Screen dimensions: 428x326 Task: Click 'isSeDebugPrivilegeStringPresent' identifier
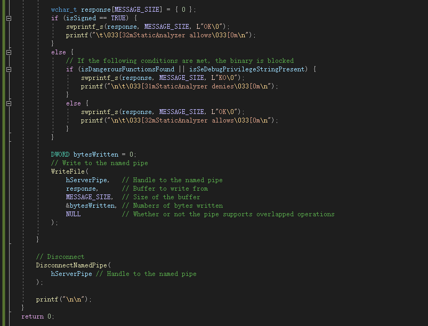247,69
